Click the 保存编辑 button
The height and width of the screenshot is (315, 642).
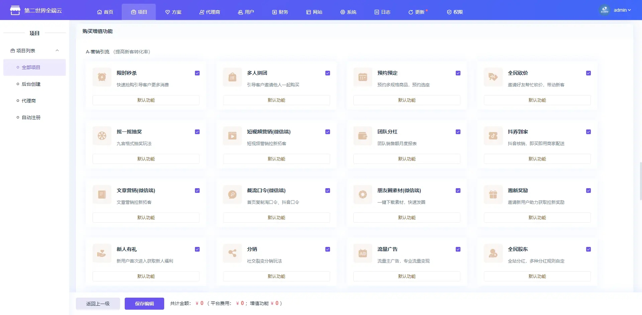click(x=144, y=304)
